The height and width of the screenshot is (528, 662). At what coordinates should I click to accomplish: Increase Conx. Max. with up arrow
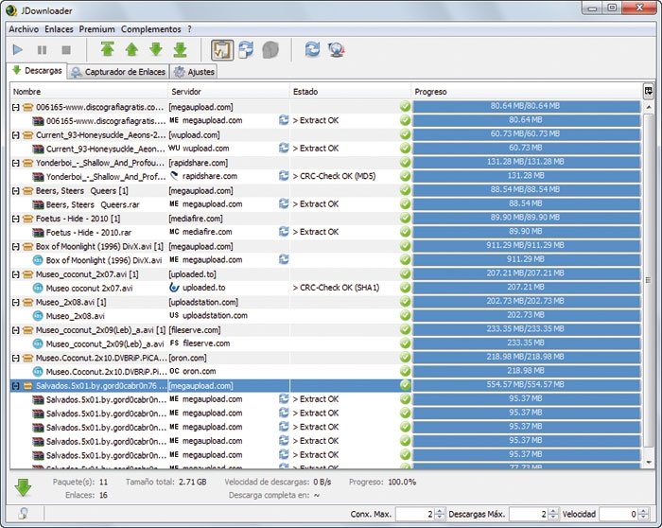pyautogui.click(x=440, y=511)
